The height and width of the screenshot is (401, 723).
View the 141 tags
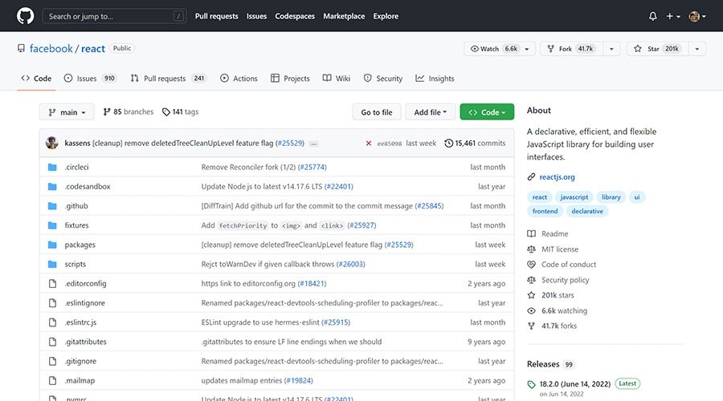(x=180, y=111)
